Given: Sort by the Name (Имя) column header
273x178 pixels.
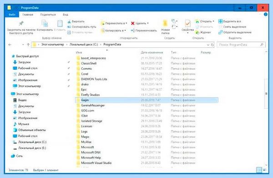Looking at the screenshot, I should point(79,52).
